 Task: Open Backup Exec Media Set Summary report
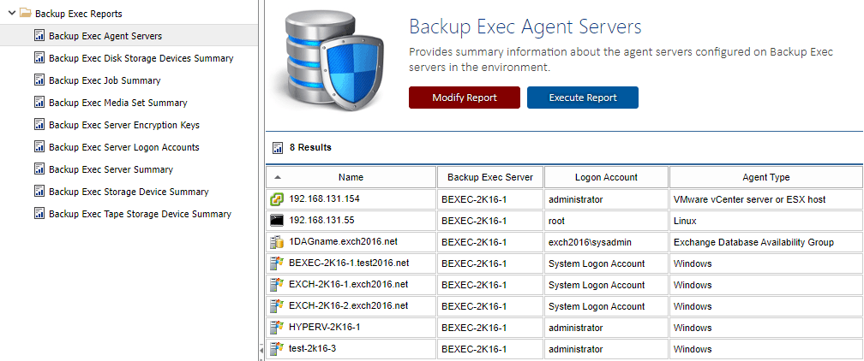coord(118,103)
